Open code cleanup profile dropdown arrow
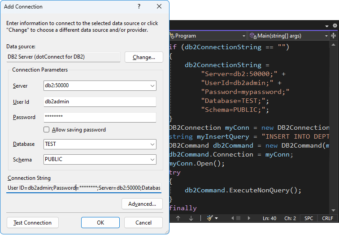 (216, 218)
